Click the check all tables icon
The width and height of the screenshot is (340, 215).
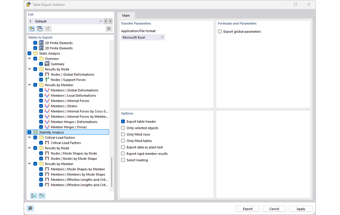[34, 196]
